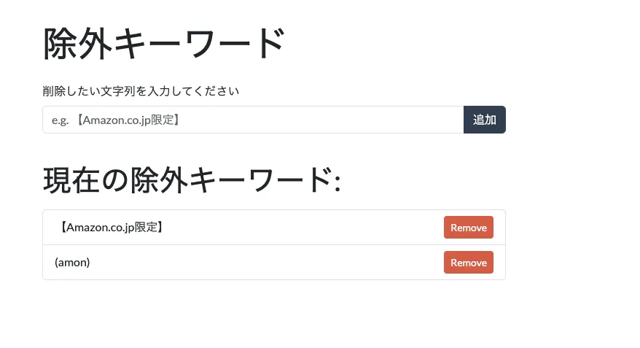Click the second red Remove button

pyautogui.click(x=468, y=263)
